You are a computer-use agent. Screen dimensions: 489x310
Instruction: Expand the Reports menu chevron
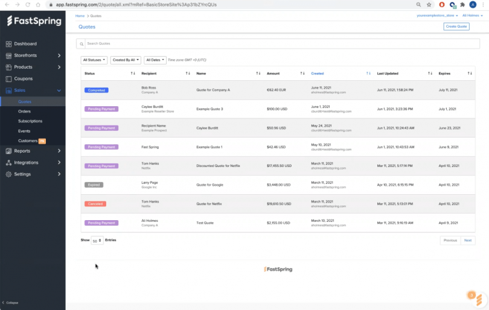(59, 151)
